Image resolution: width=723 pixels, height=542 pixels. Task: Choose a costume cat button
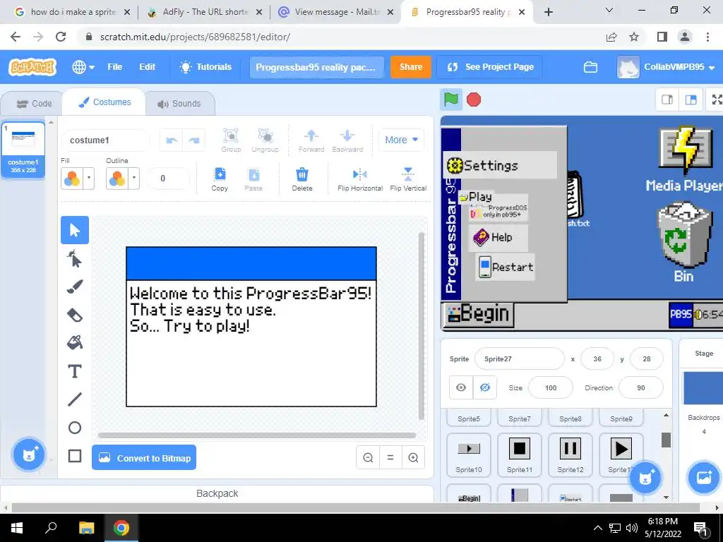[29, 454]
